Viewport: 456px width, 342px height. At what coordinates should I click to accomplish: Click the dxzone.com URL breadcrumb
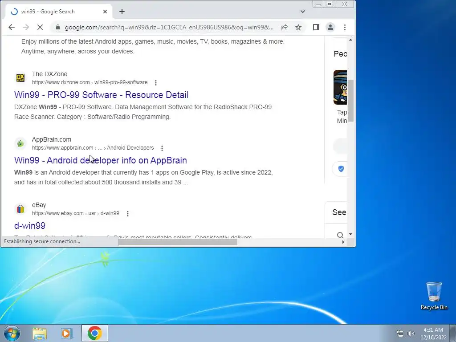tap(90, 82)
